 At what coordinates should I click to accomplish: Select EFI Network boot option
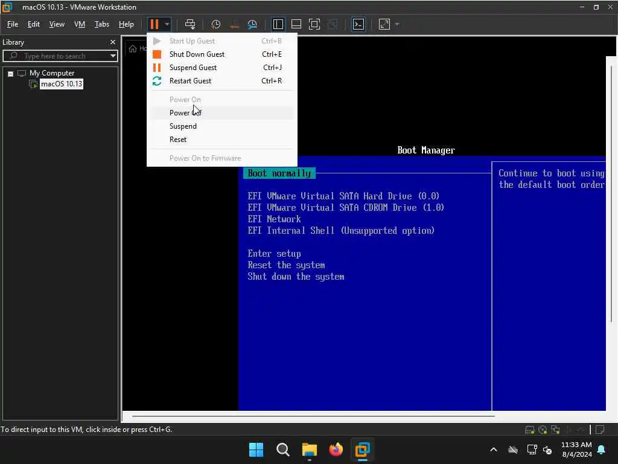[274, 219]
